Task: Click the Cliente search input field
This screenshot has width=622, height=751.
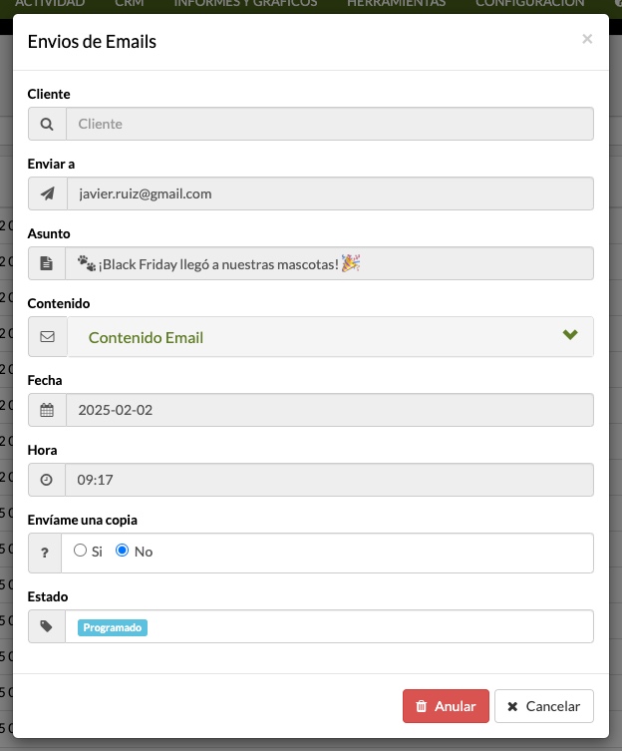Action: pyautogui.click(x=330, y=124)
